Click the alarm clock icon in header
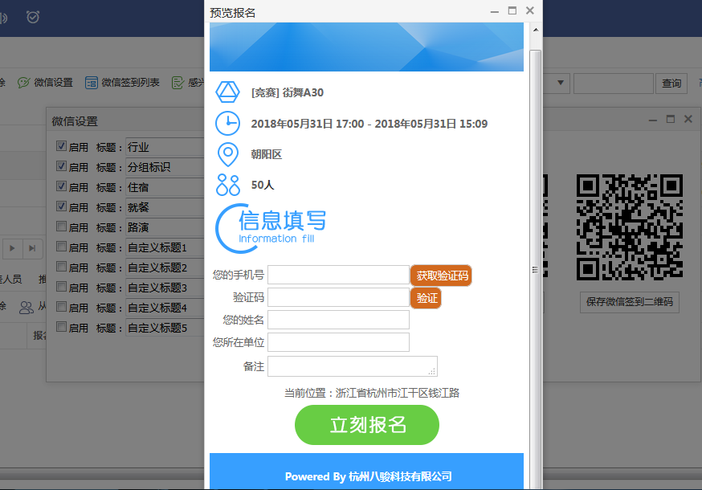Screen dimensions: 702x490 coord(33,16)
